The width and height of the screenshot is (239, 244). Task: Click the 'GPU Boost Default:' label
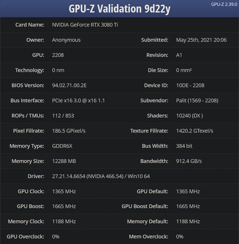[x=145, y=206]
